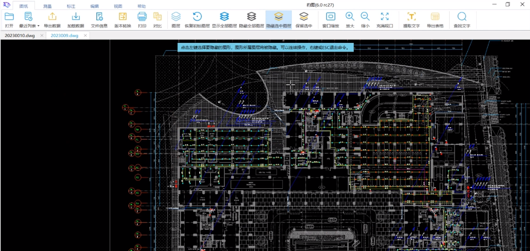Zoom in using 放大 magnifier
Viewport: 530px width, 251px height.
coord(350,17)
